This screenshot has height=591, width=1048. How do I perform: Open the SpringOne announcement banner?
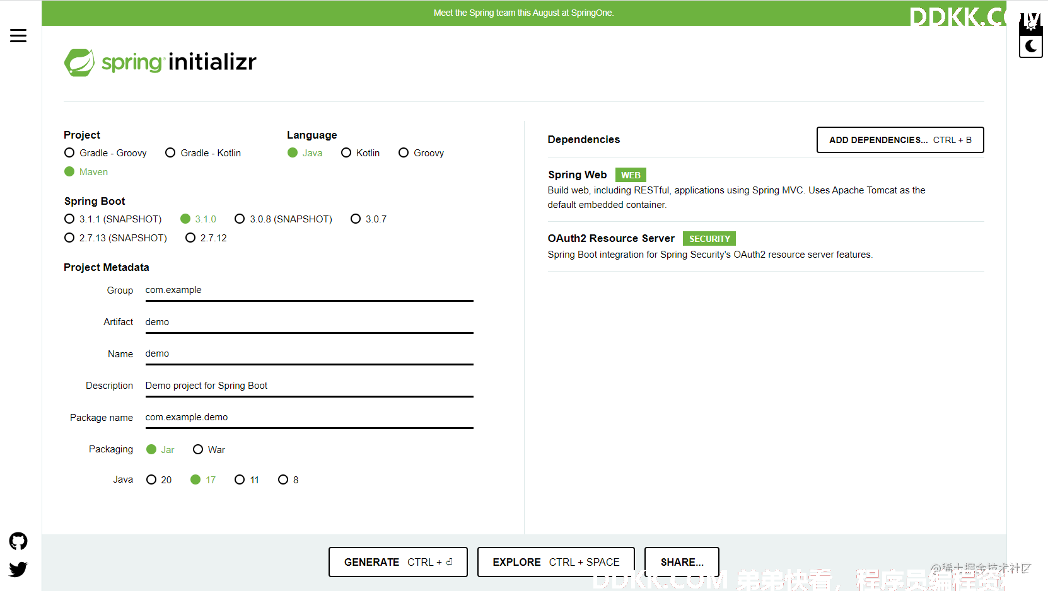(x=523, y=13)
